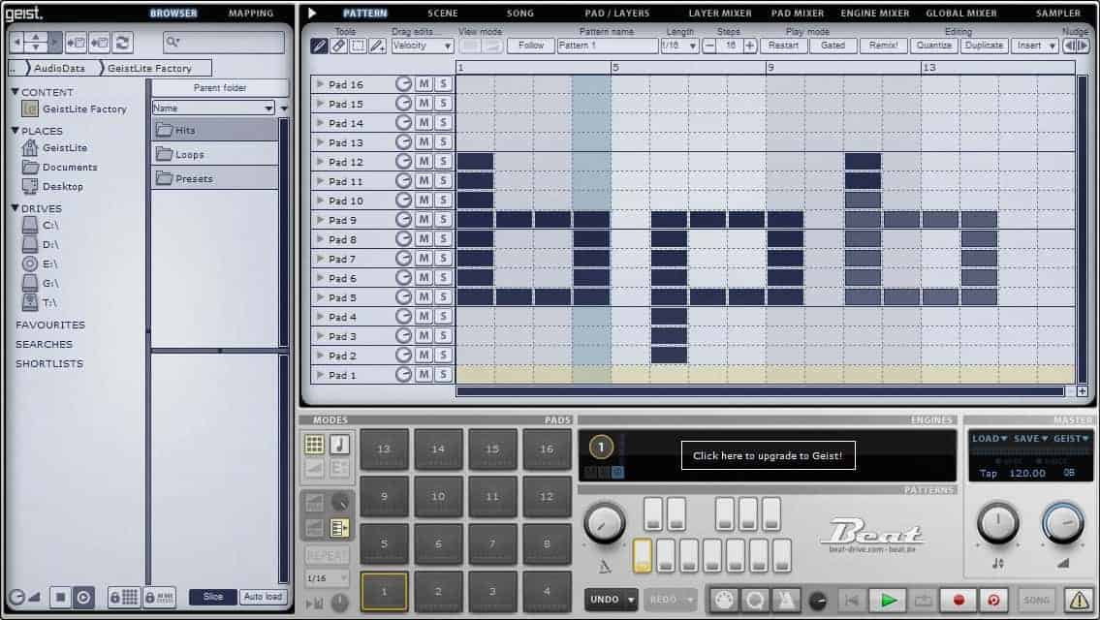1100x620 pixels.
Task: Open the Drag edits Velocity dropdown
Action: (422, 46)
